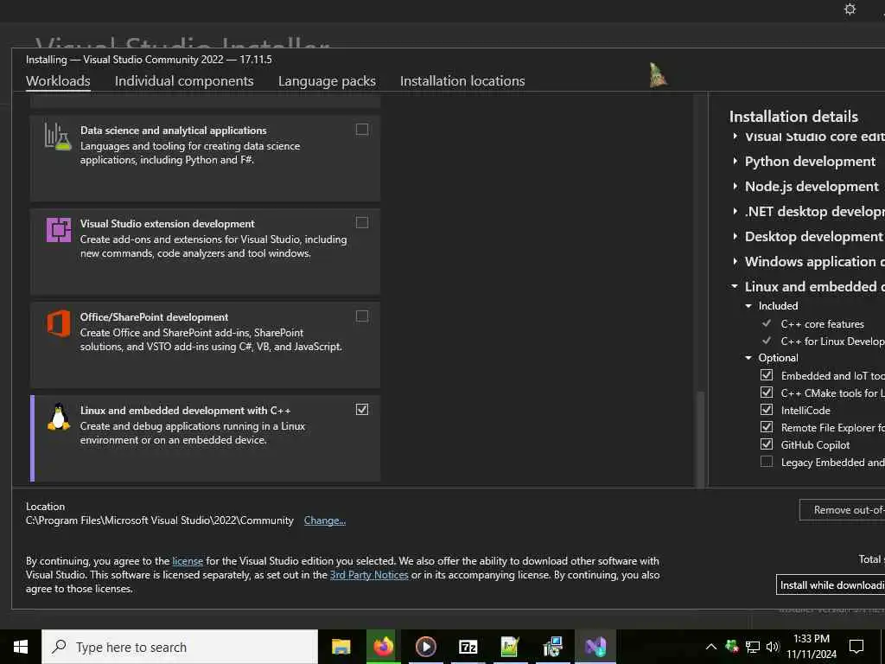The width and height of the screenshot is (885, 664).
Task: Expand Visual Studio core editor details
Action: coord(735,136)
